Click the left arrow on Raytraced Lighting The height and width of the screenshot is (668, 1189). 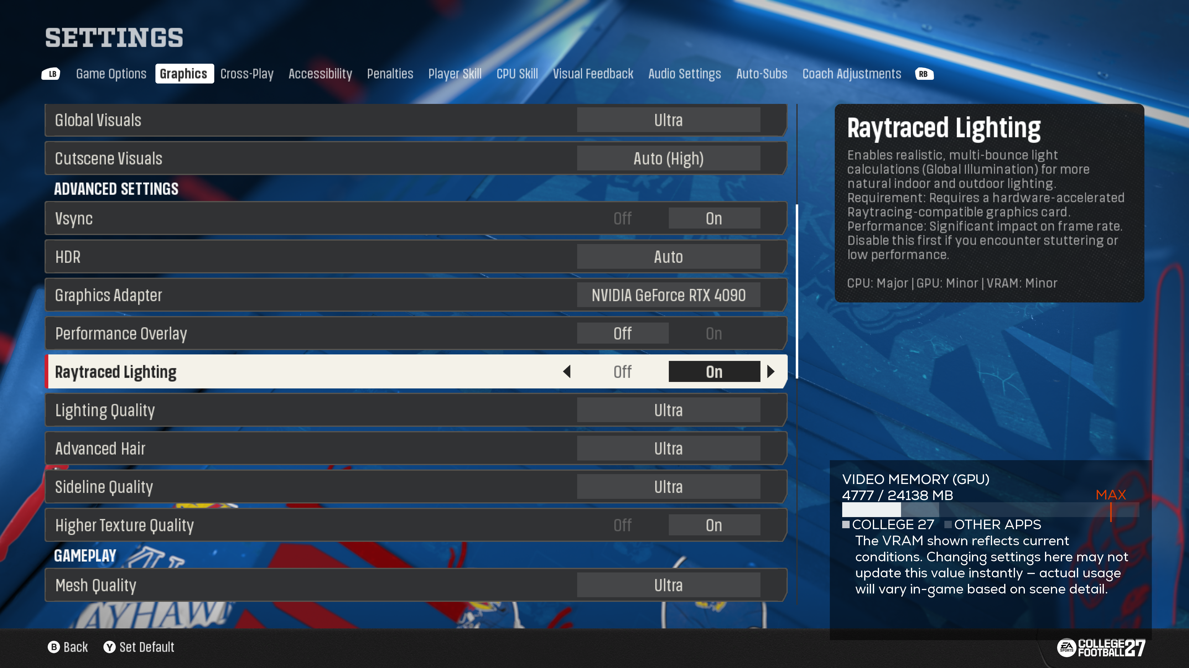(567, 371)
